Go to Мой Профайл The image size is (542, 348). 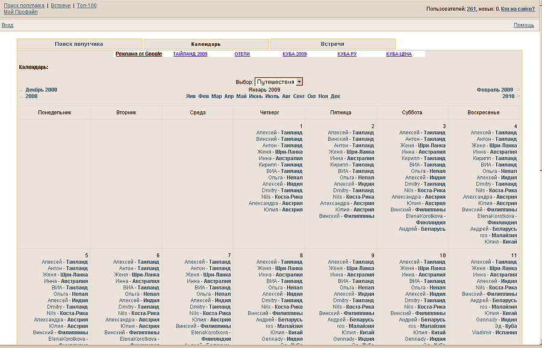pos(20,12)
